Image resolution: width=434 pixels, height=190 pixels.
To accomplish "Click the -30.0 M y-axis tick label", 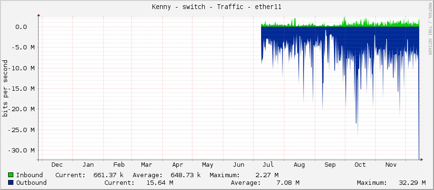I will pos(25,150).
